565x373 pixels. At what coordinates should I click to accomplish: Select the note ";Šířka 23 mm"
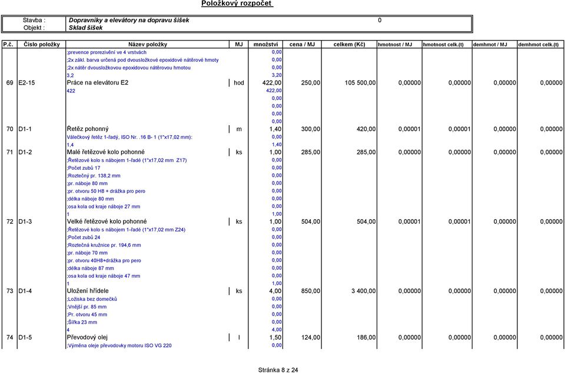[82, 322]
